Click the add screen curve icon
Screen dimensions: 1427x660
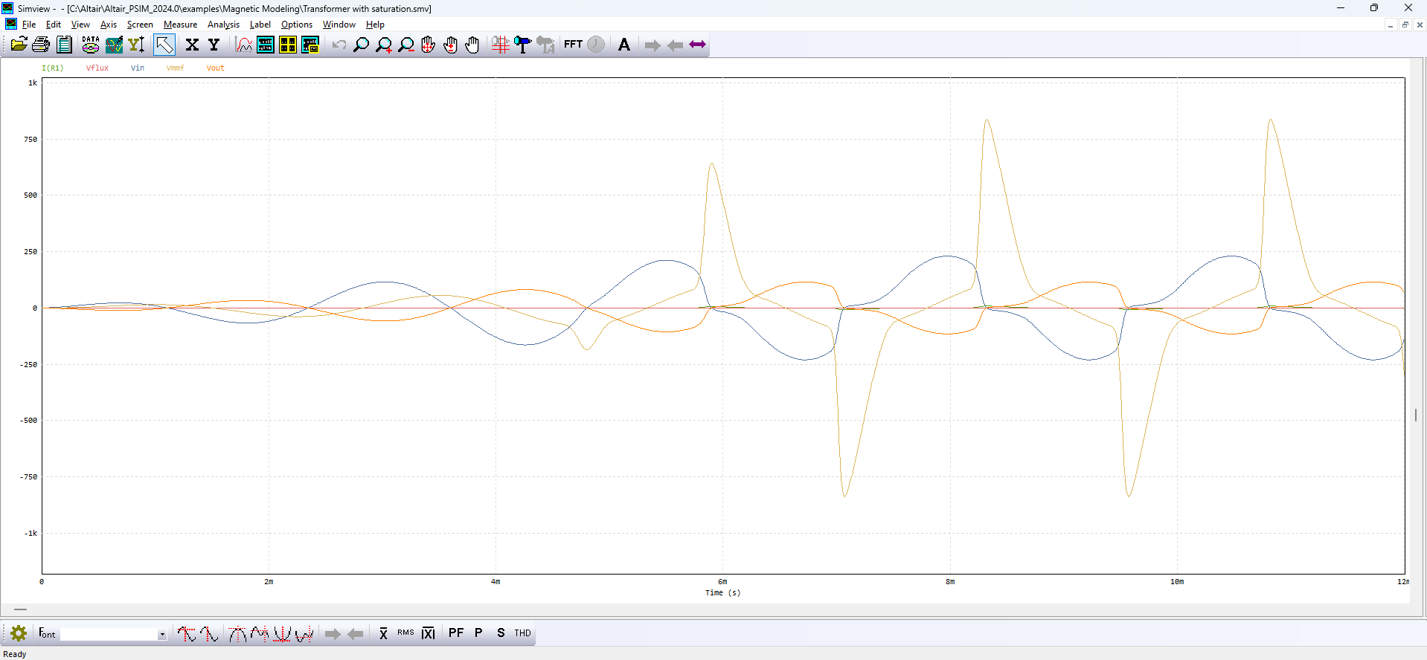tap(244, 45)
